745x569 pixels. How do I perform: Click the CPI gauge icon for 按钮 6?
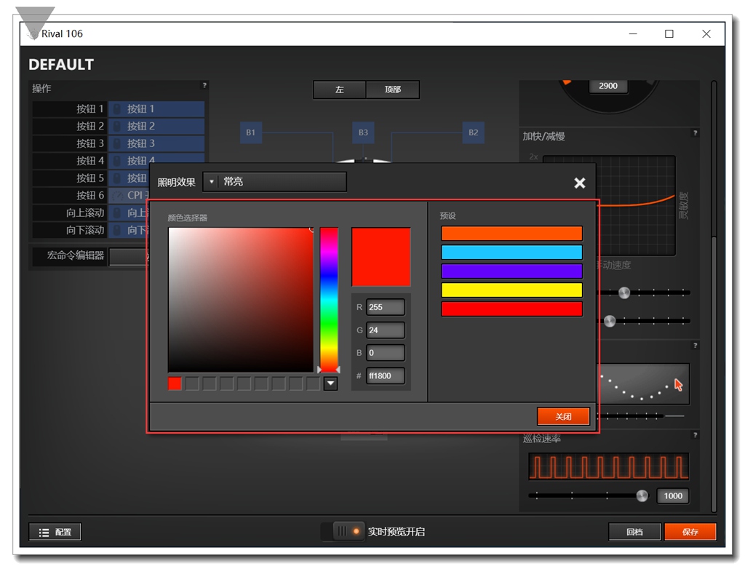(x=117, y=196)
